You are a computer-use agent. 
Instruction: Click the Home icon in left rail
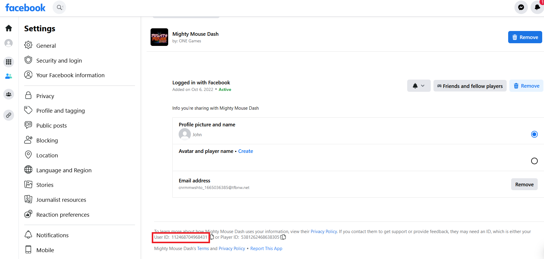point(9,28)
